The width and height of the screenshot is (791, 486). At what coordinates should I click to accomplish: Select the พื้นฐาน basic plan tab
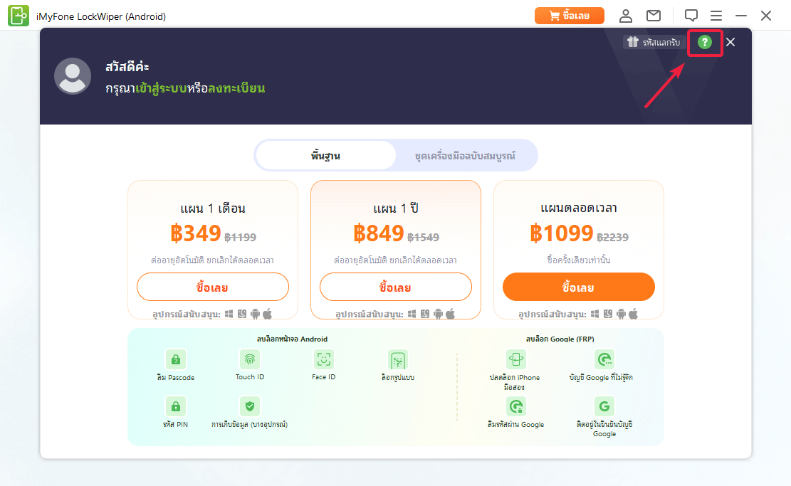tap(325, 155)
